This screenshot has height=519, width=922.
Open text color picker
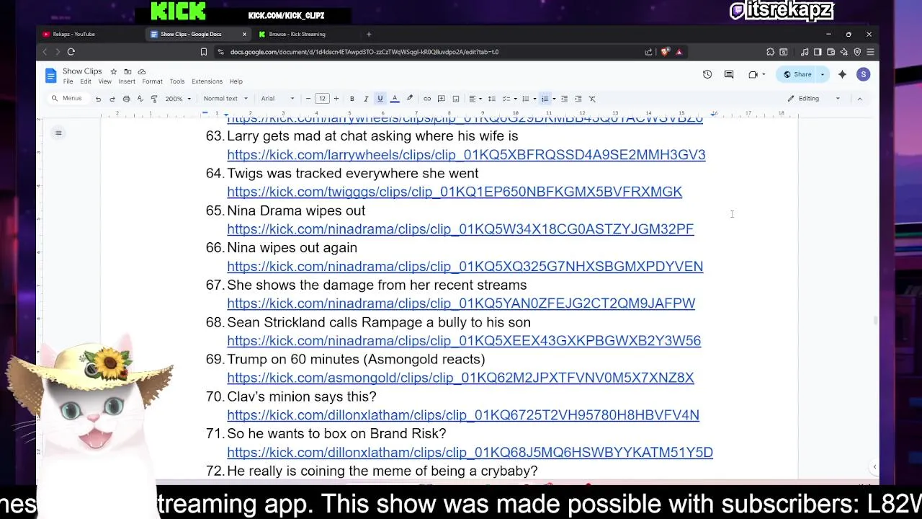coord(395,99)
